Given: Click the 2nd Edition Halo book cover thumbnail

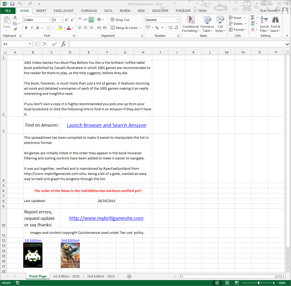Looking at the screenshot, I should [70, 256].
